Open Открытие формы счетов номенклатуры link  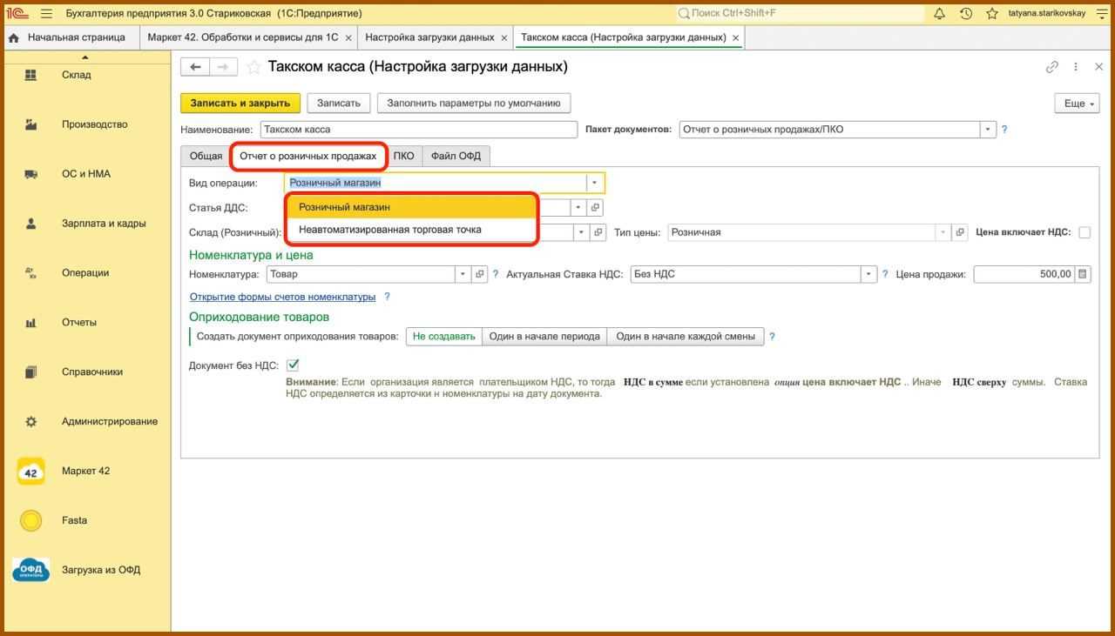coord(283,298)
